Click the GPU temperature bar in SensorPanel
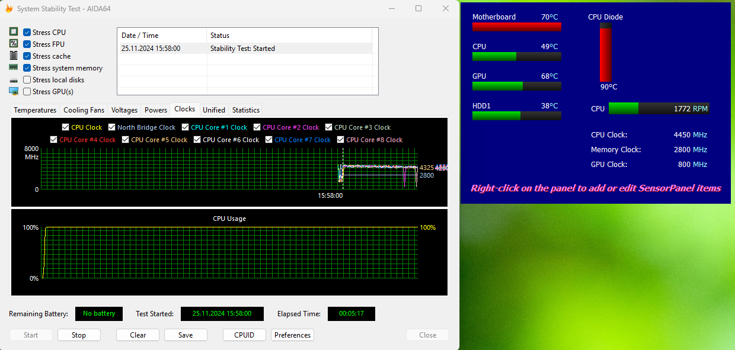Image resolution: width=735 pixels, height=350 pixels. coord(517,86)
